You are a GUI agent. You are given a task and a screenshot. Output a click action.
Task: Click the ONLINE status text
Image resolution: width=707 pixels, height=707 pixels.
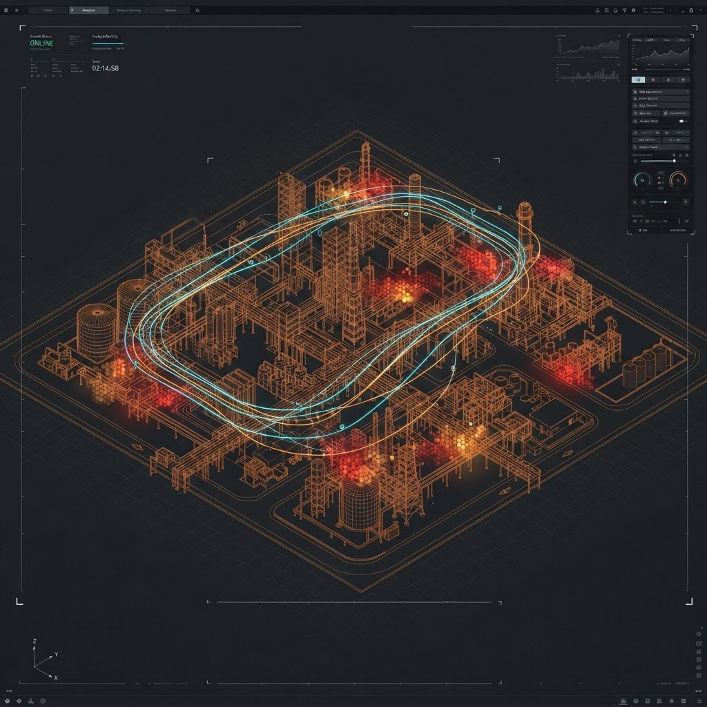[42, 43]
